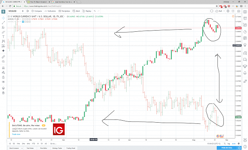
Task: Hide all drawing tools with the eye icon
Action: (3, 82)
